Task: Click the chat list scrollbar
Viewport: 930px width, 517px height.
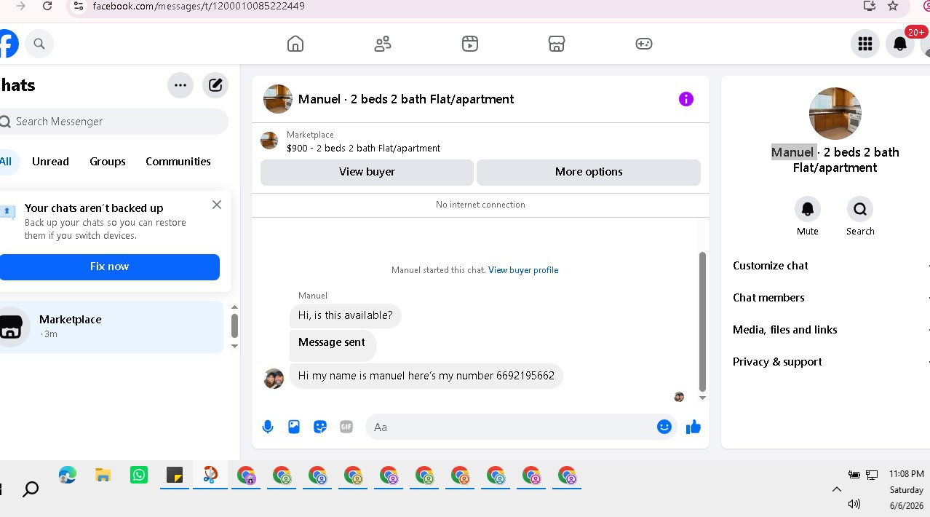Action: coord(234,325)
